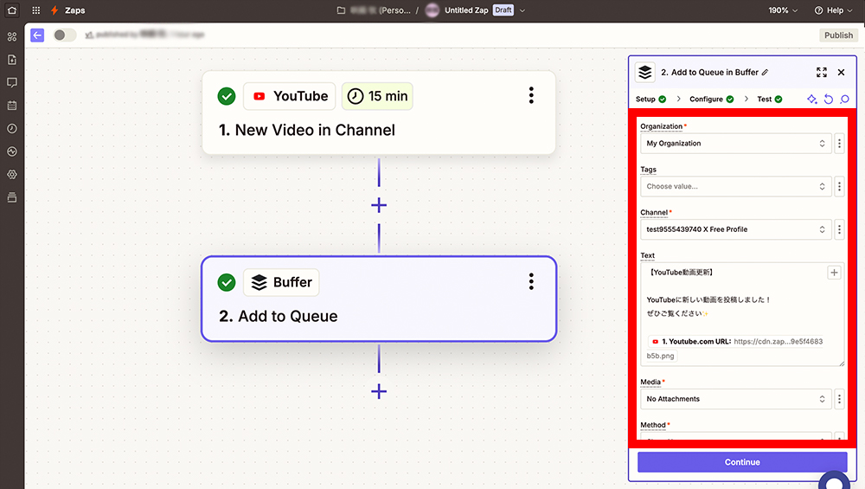Open Organization field options menu

coord(840,144)
